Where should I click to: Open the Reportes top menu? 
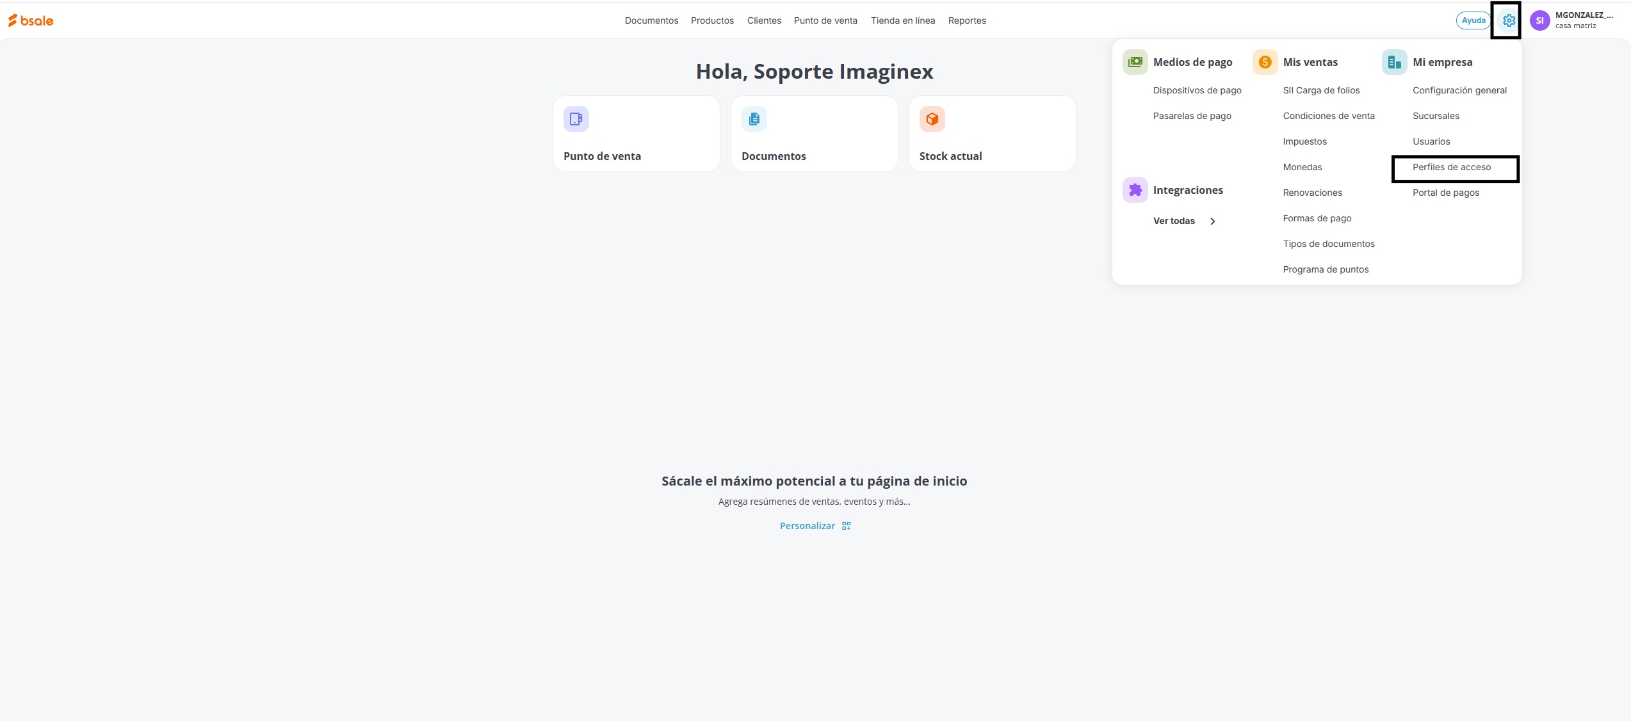point(966,20)
